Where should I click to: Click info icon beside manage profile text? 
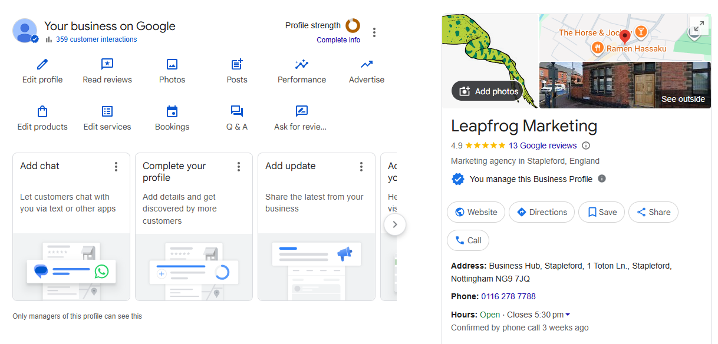[x=602, y=178]
